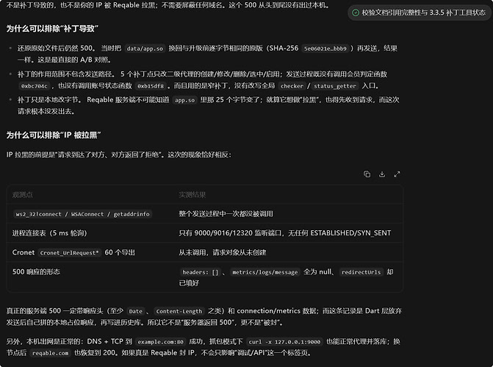Click the Content-Length inline code
This screenshot has height=367, width=493.
pos(179,311)
